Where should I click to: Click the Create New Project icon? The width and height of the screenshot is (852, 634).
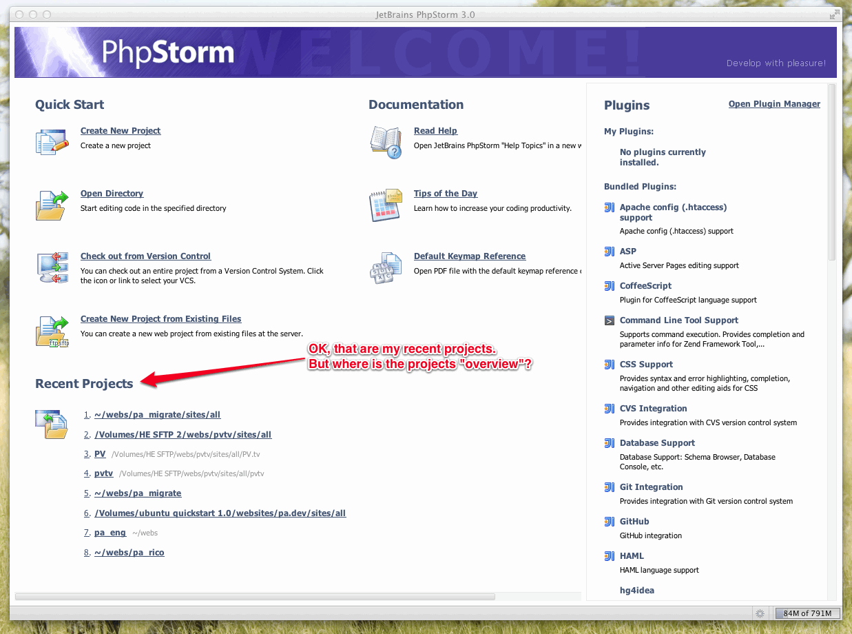52,141
